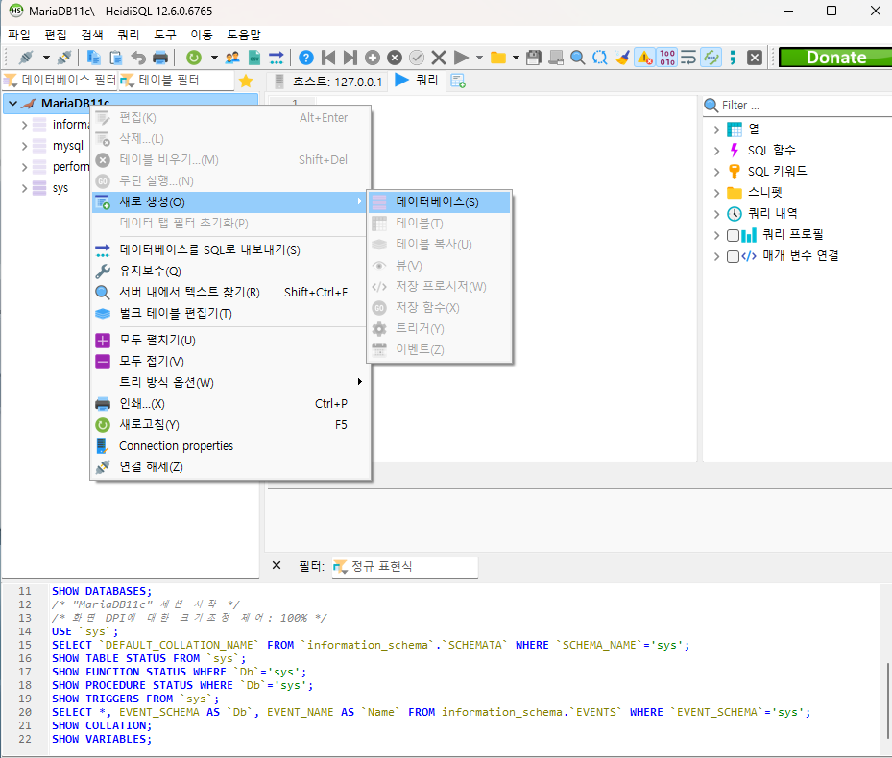Open the user manager icon

point(232,58)
